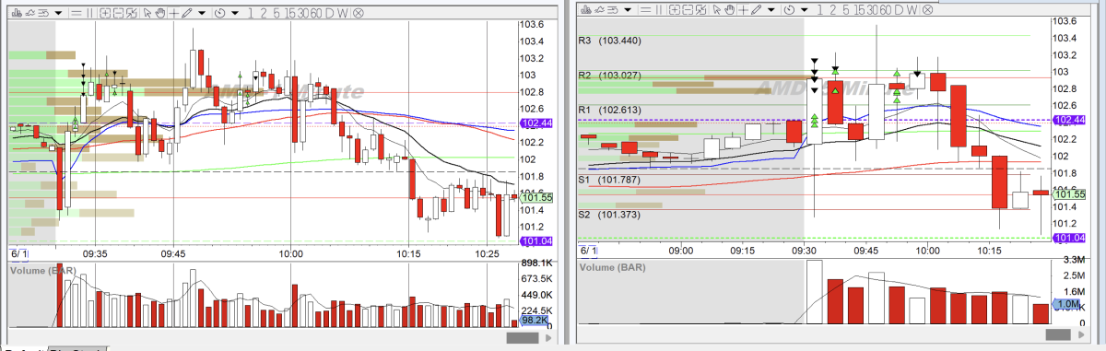Viewport: 1106px width, 351px height.
Task: Click the clock time icon in right chart toolbar
Action: click(789, 11)
